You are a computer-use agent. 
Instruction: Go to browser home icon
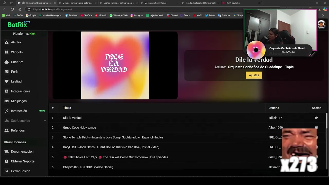tap(20, 9)
